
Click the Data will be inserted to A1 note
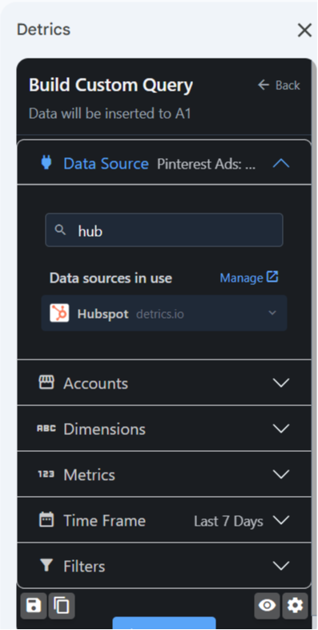click(x=110, y=114)
